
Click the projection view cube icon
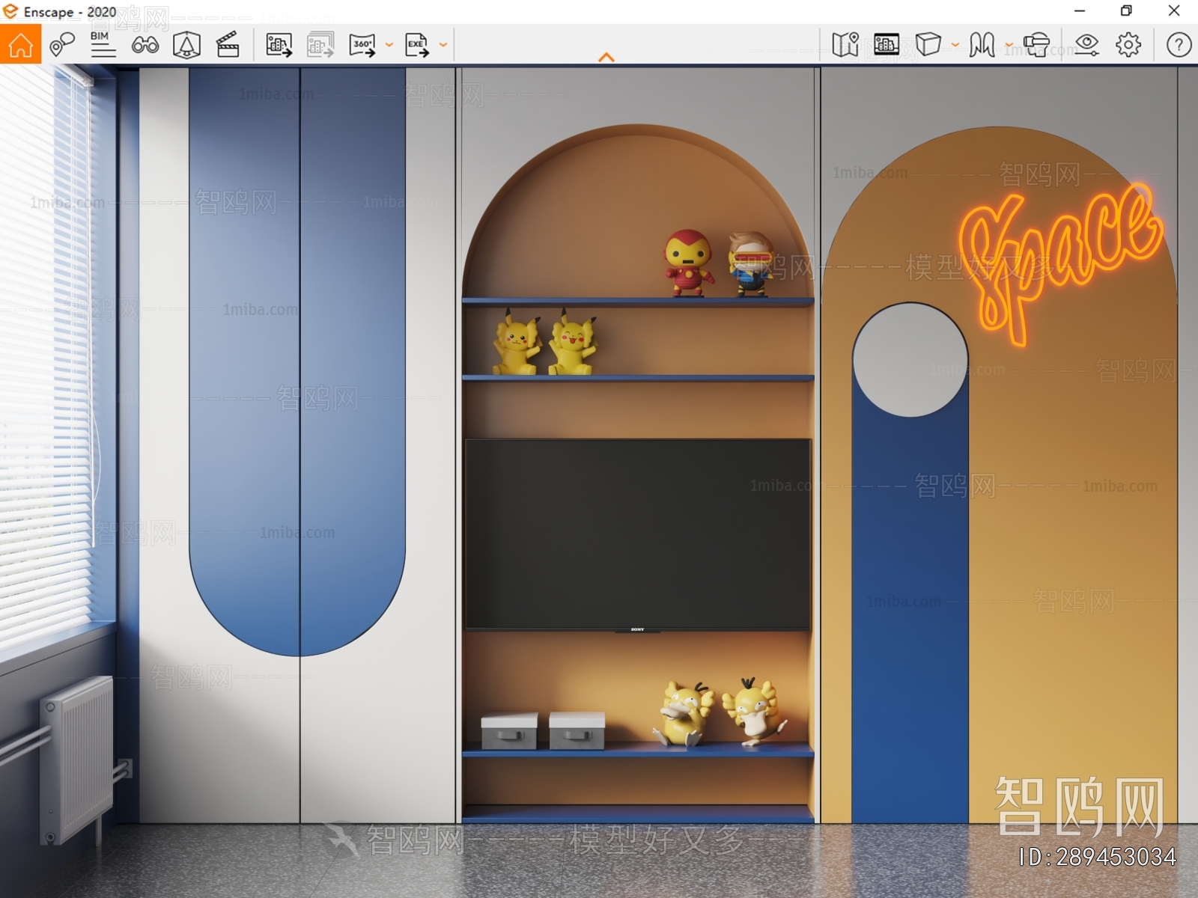tap(928, 45)
